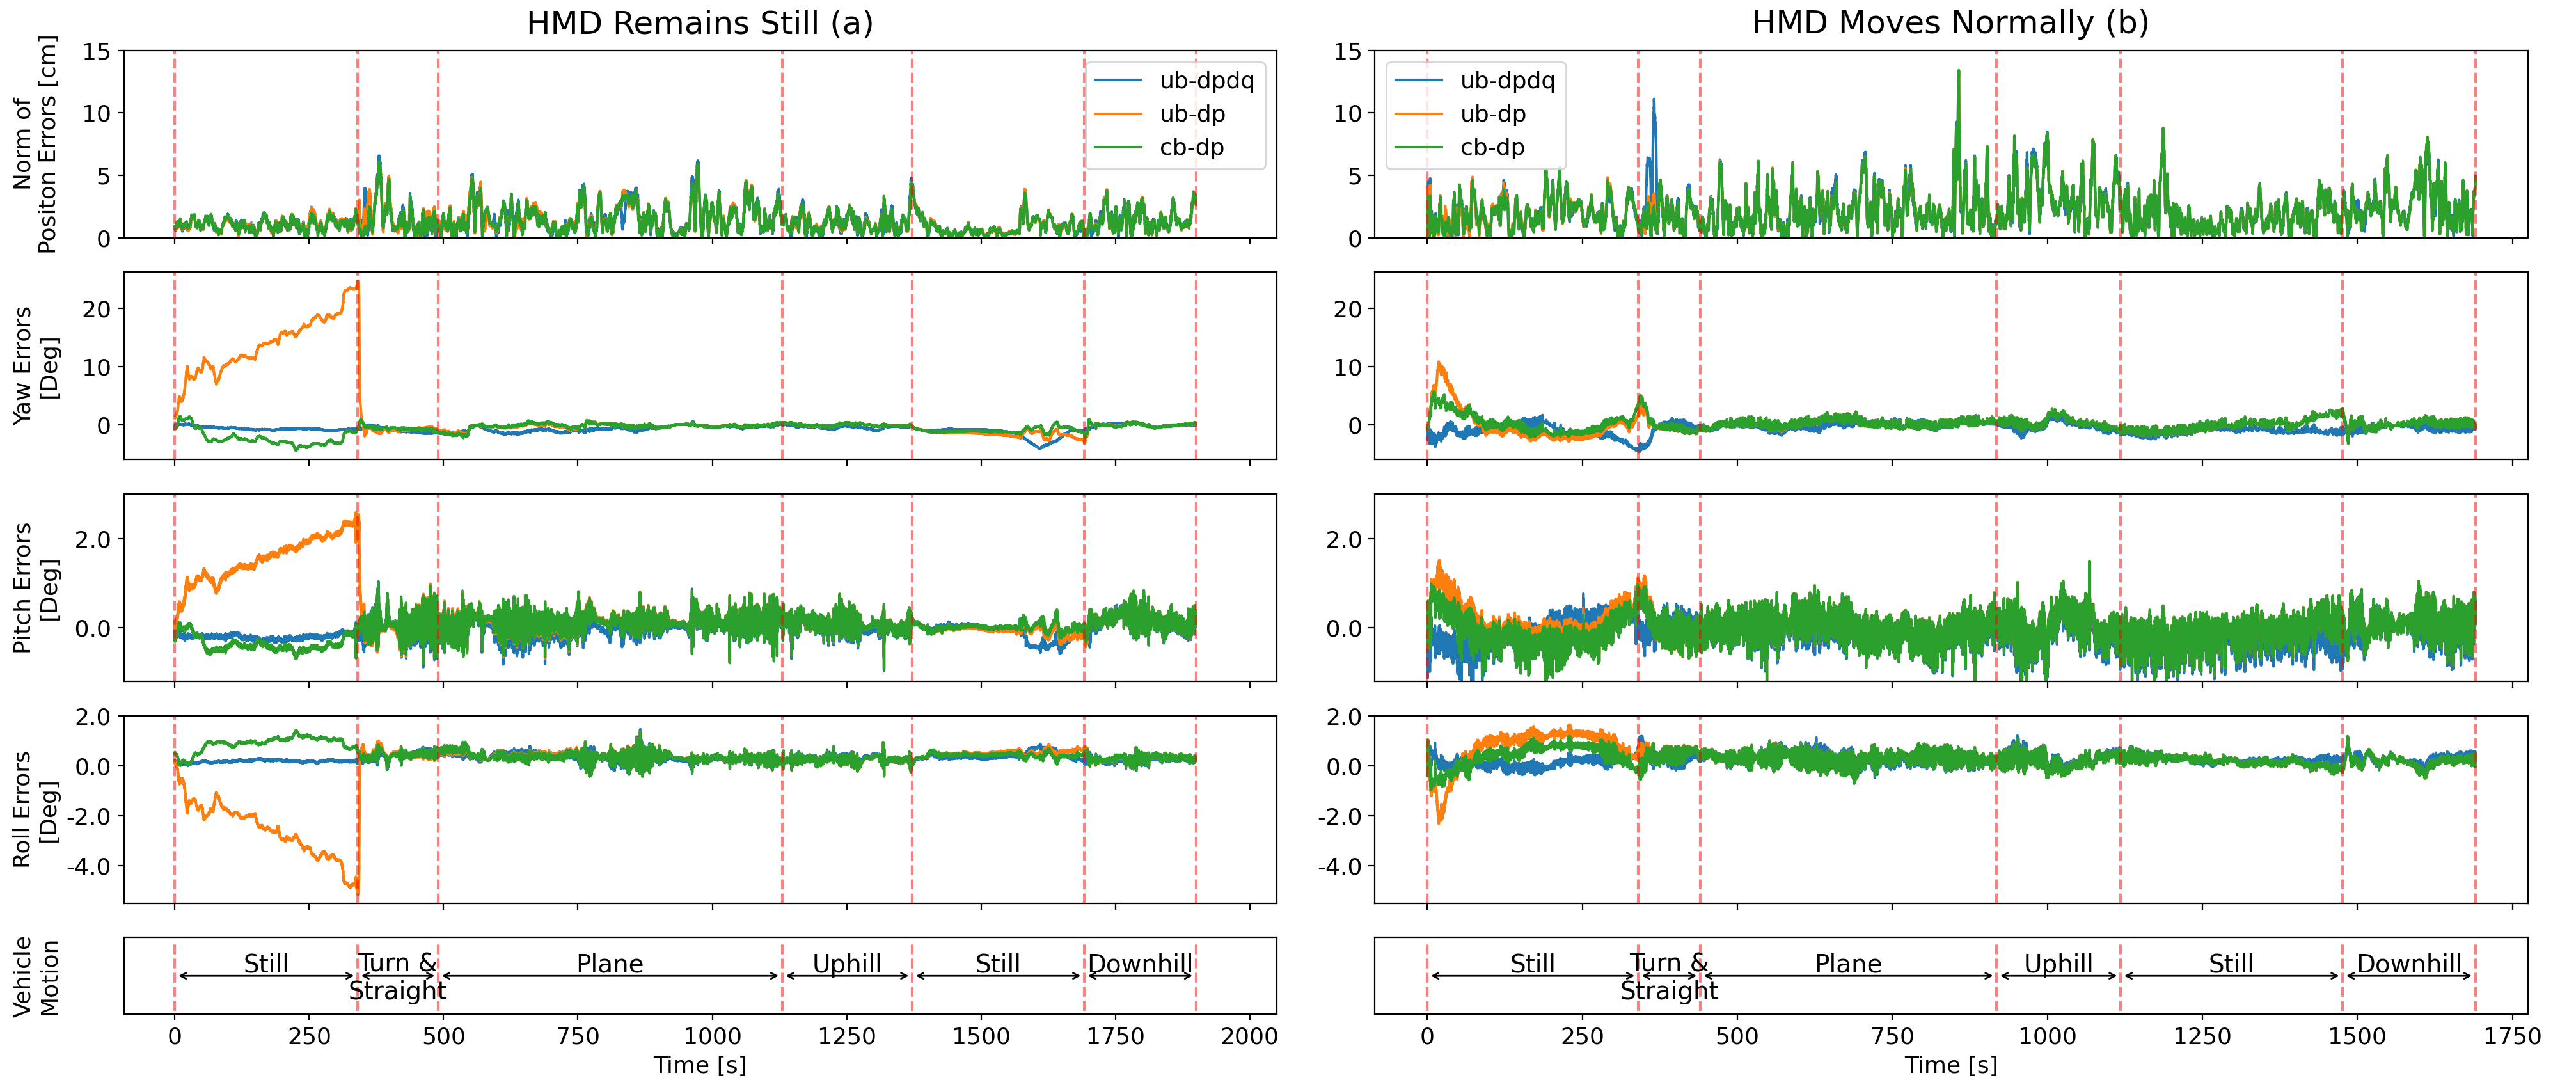2576x1087 pixels.
Task: Click "Downhill" in panel (a) vehicle motion
Action: pos(1140,964)
